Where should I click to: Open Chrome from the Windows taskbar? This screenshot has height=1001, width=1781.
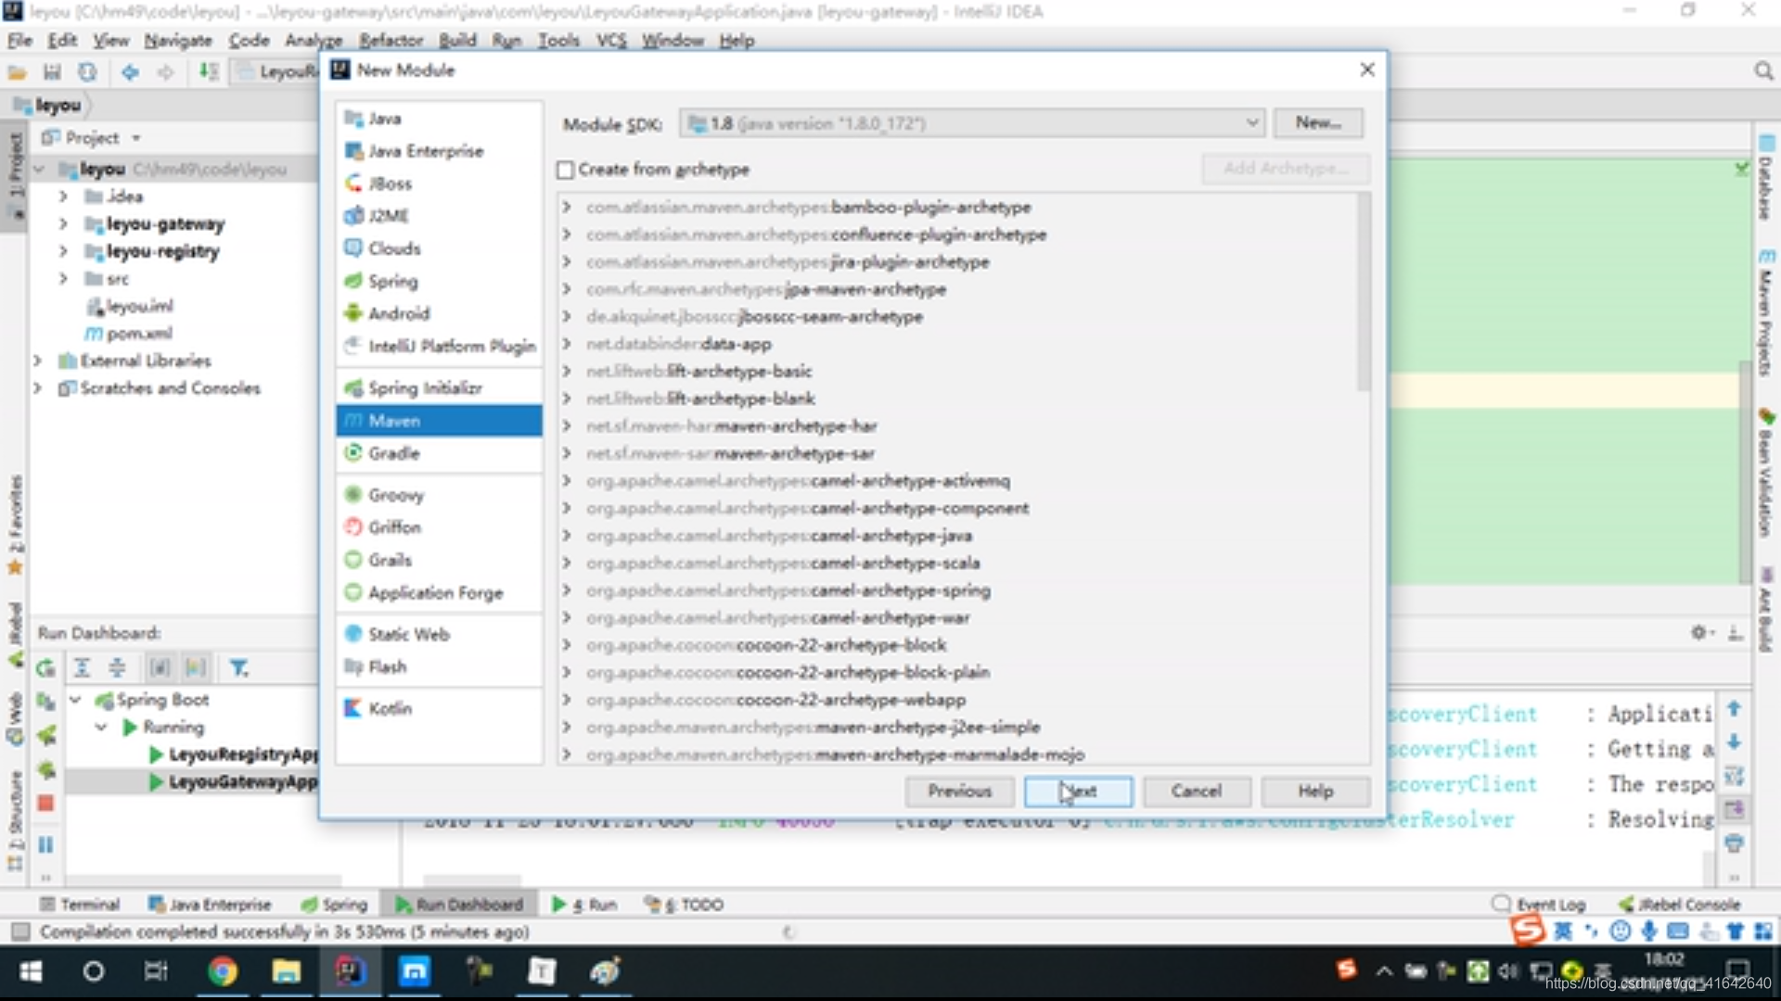pyautogui.click(x=222, y=971)
